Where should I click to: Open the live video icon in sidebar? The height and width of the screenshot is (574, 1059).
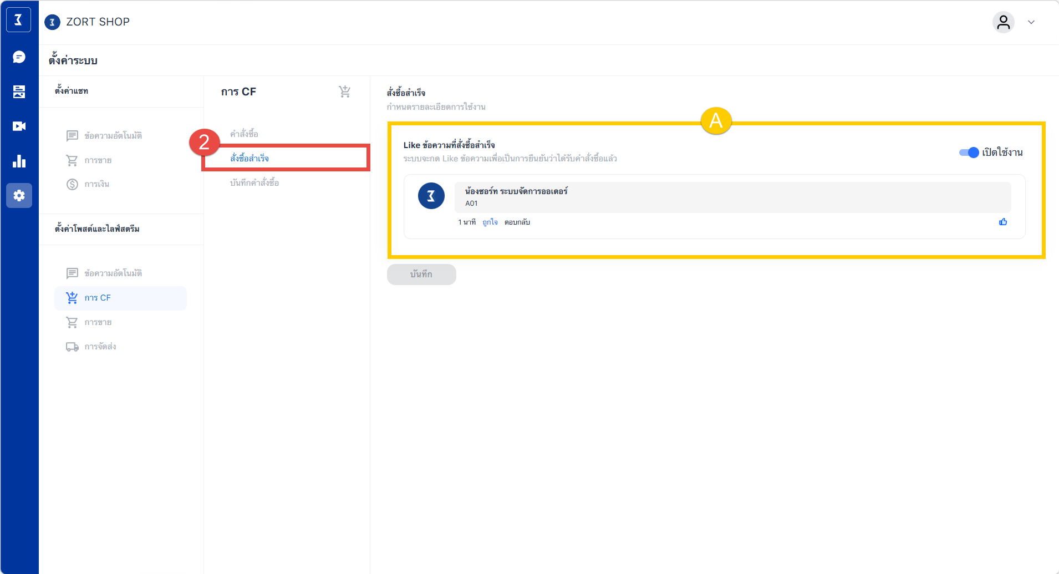click(19, 126)
